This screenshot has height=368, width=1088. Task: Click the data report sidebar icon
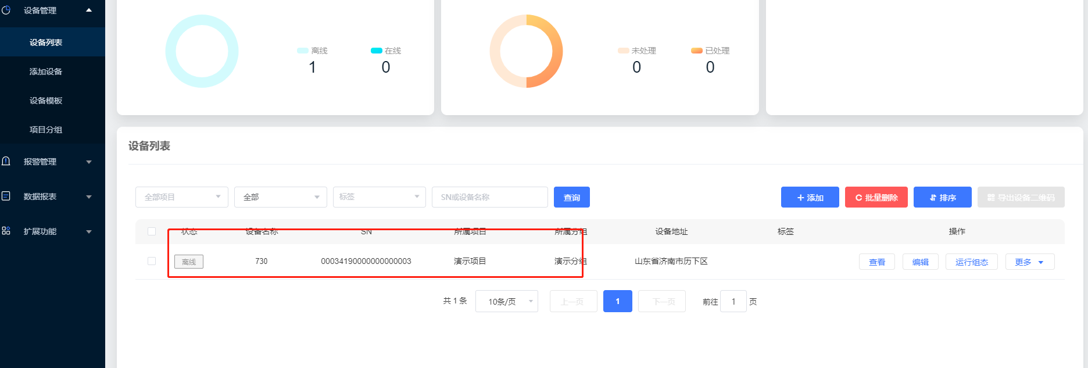click(6, 196)
